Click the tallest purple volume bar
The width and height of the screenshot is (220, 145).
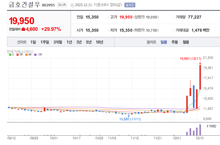200,130
